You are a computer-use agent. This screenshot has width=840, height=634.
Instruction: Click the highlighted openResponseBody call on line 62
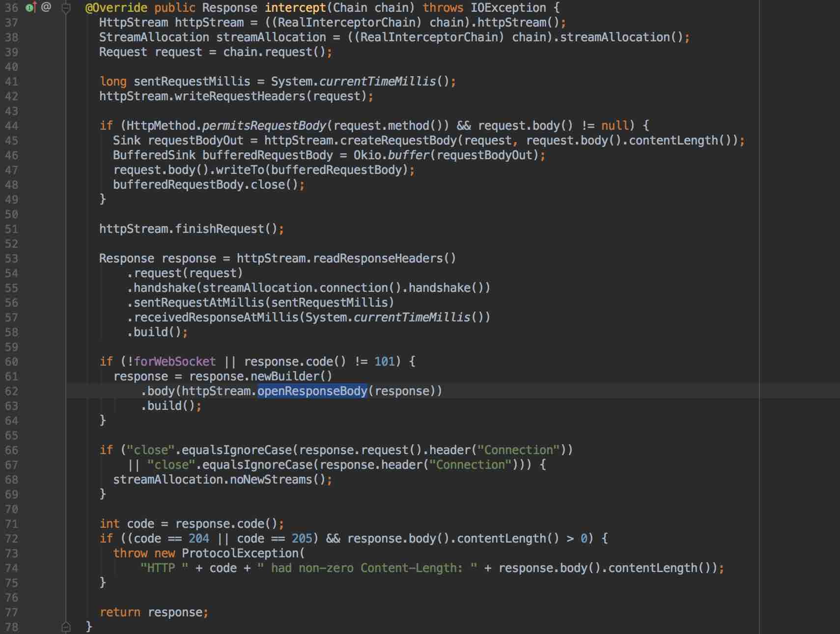click(312, 391)
